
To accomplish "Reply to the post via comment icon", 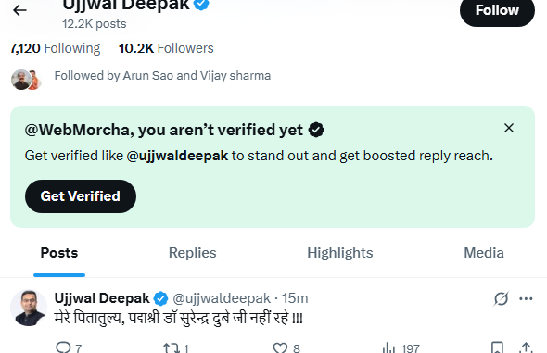I will tap(64, 347).
